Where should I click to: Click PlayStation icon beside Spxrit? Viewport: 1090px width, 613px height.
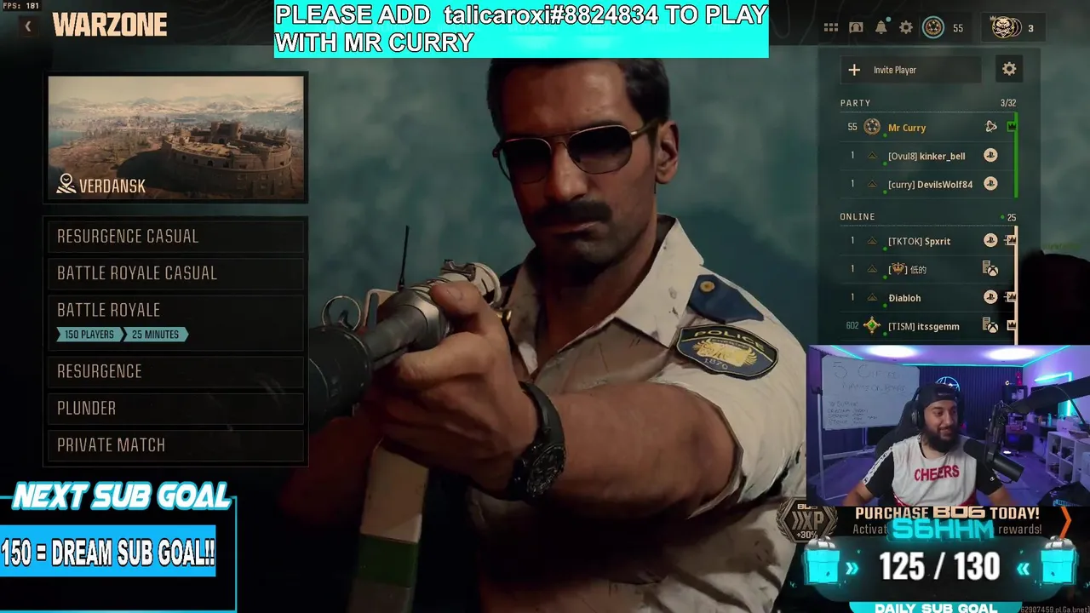click(990, 241)
